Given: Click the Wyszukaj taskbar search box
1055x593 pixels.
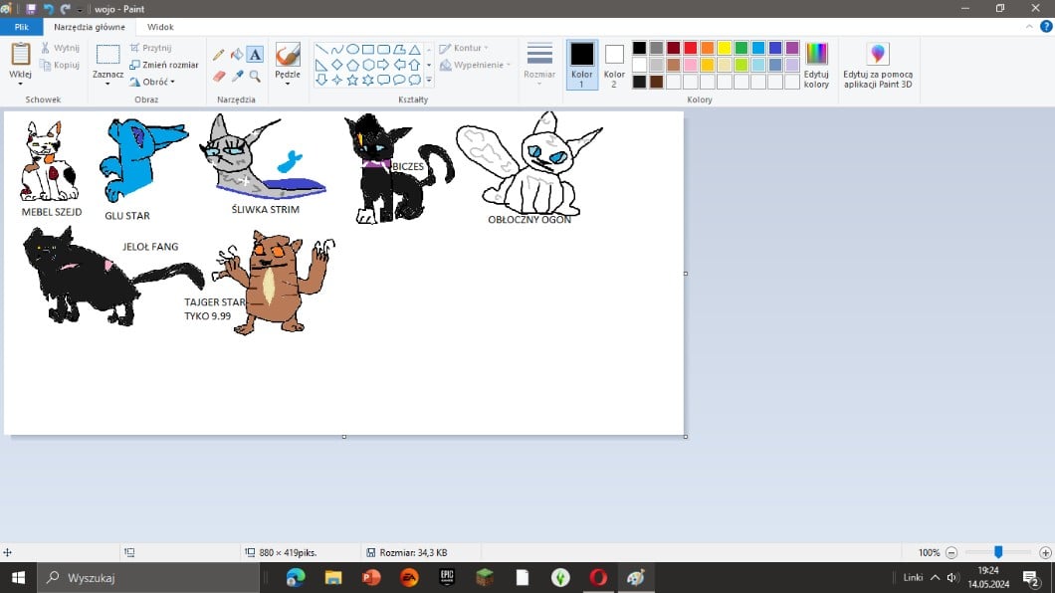Looking at the screenshot, I should click(x=149, y=577).
